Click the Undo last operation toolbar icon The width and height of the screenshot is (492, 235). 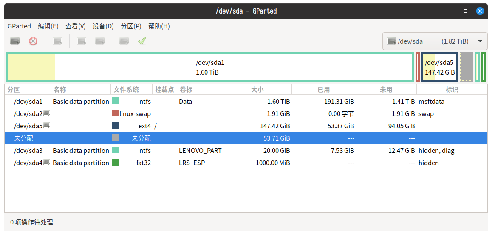coord(124,41)
